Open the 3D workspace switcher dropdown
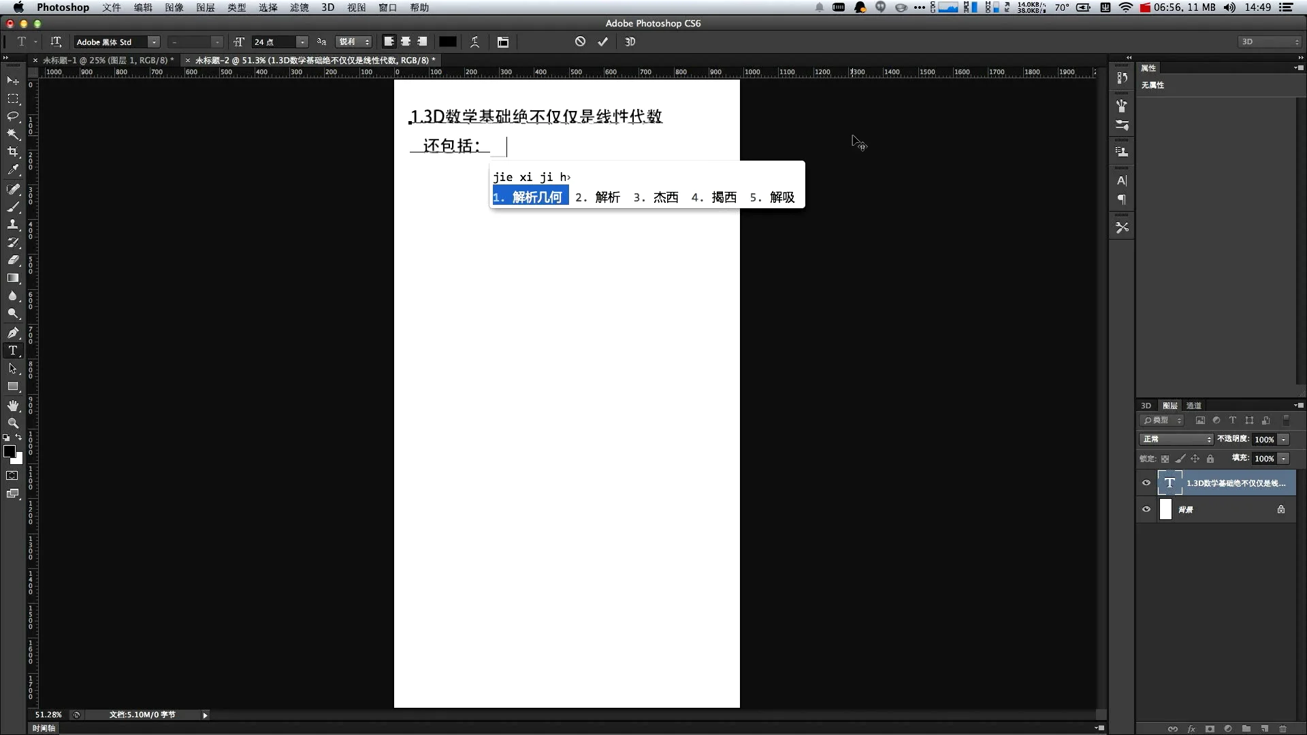1307x735 pixels. pyautogui.click(x=1270, y=42)
